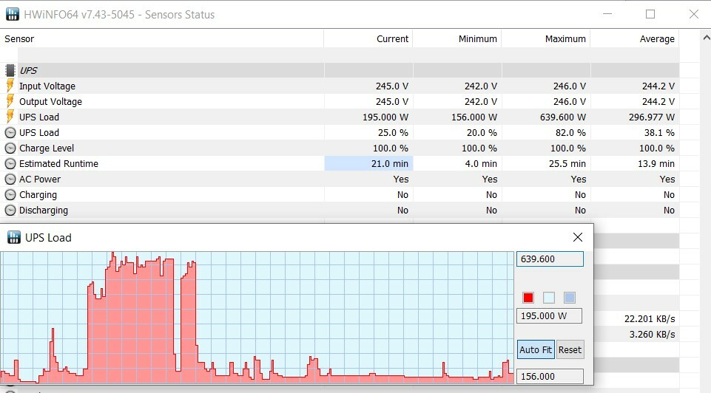This screenshot has width=711, height=393.
Task: Click the 3.260 KB/s value
Action: [652, 334]
